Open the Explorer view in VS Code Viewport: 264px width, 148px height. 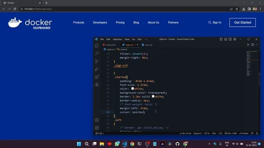coord(97,46)
